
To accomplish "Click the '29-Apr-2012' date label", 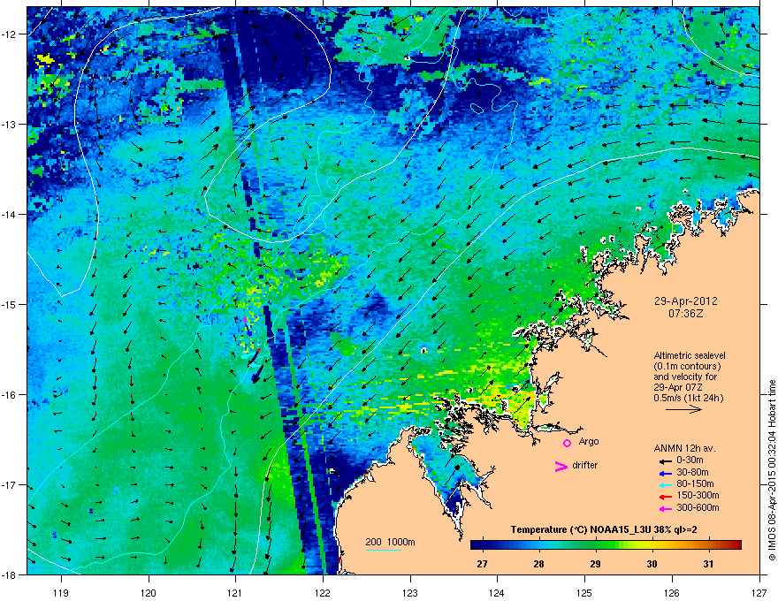I will (x=686, y=301).
